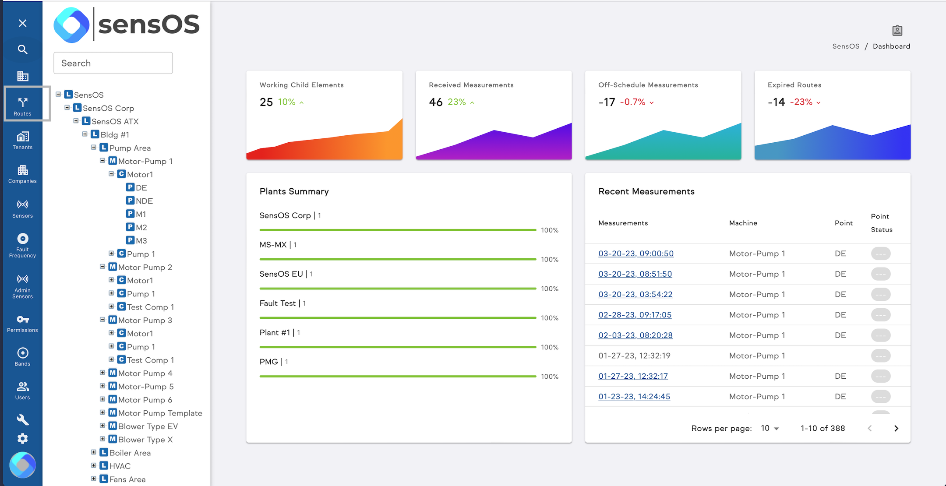Open the Sensors section
This screenshot has height=486, width=946.
tap(23, 209)
